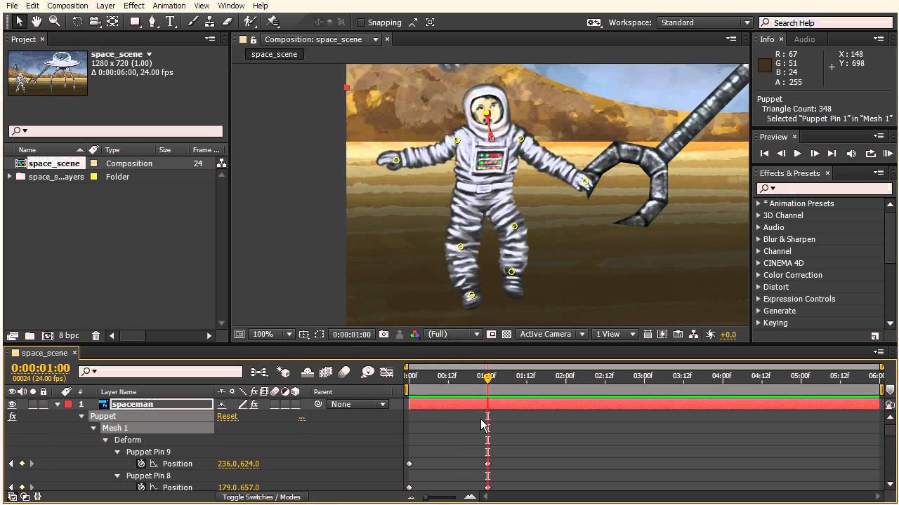Viewport: 899px width, 505px height.
Task: Switch to the Audio panel tab
Action: click(x=804, y=39)
